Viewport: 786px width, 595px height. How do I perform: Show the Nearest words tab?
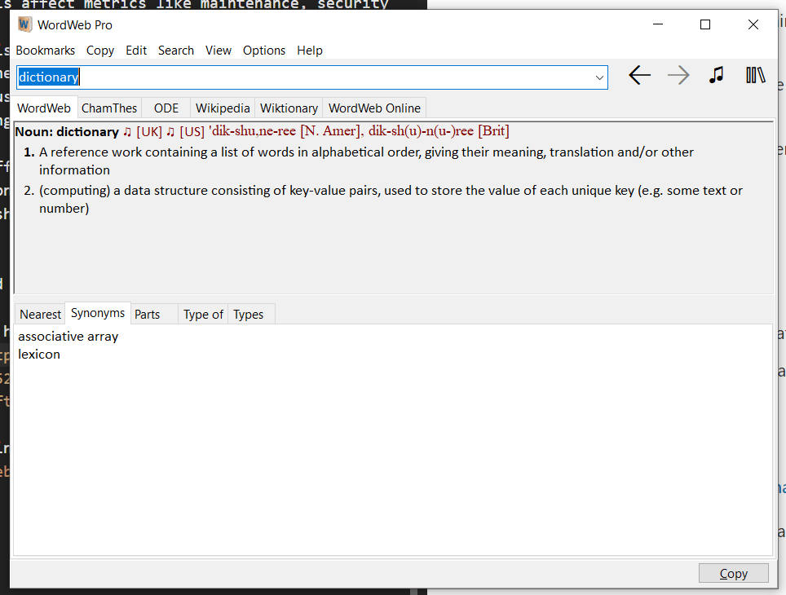pos(40,315)
